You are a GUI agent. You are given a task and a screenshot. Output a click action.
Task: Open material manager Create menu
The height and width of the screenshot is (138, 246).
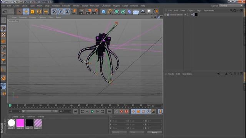(x=15, y=117)
